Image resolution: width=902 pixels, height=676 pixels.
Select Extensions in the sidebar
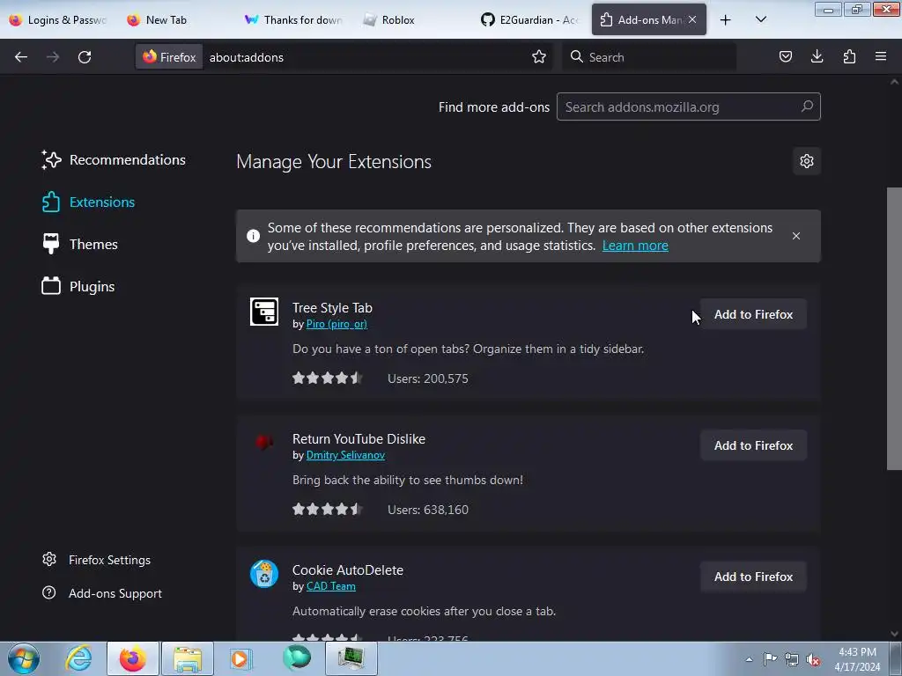(88, 202)
